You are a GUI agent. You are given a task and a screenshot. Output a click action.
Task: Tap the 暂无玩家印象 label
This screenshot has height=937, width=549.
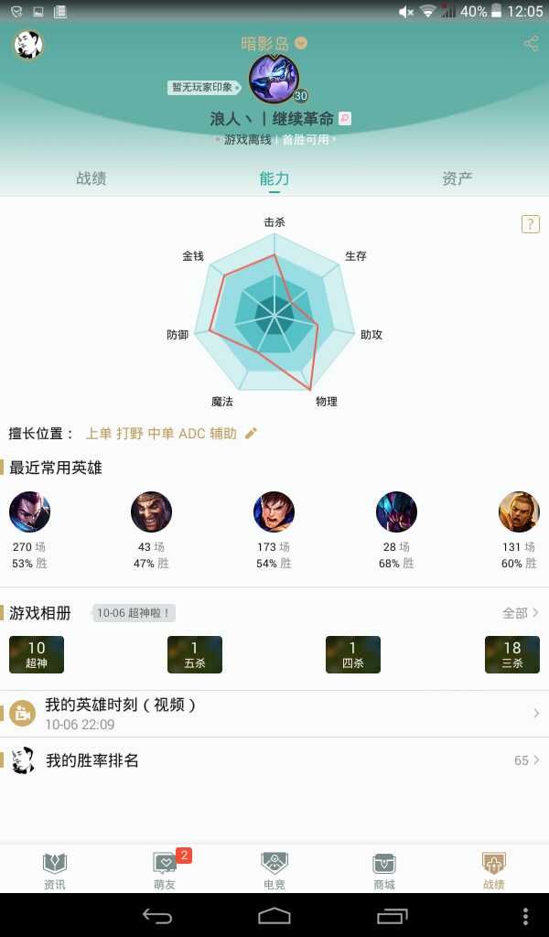pyautogui.click(x=202, y=87)
